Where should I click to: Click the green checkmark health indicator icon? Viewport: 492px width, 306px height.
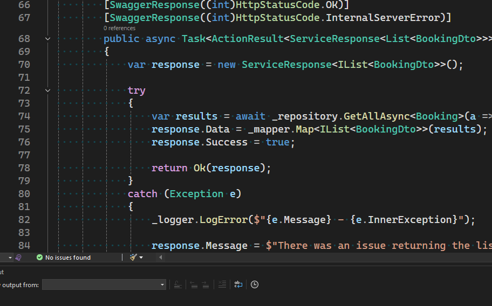coord(39,258)
